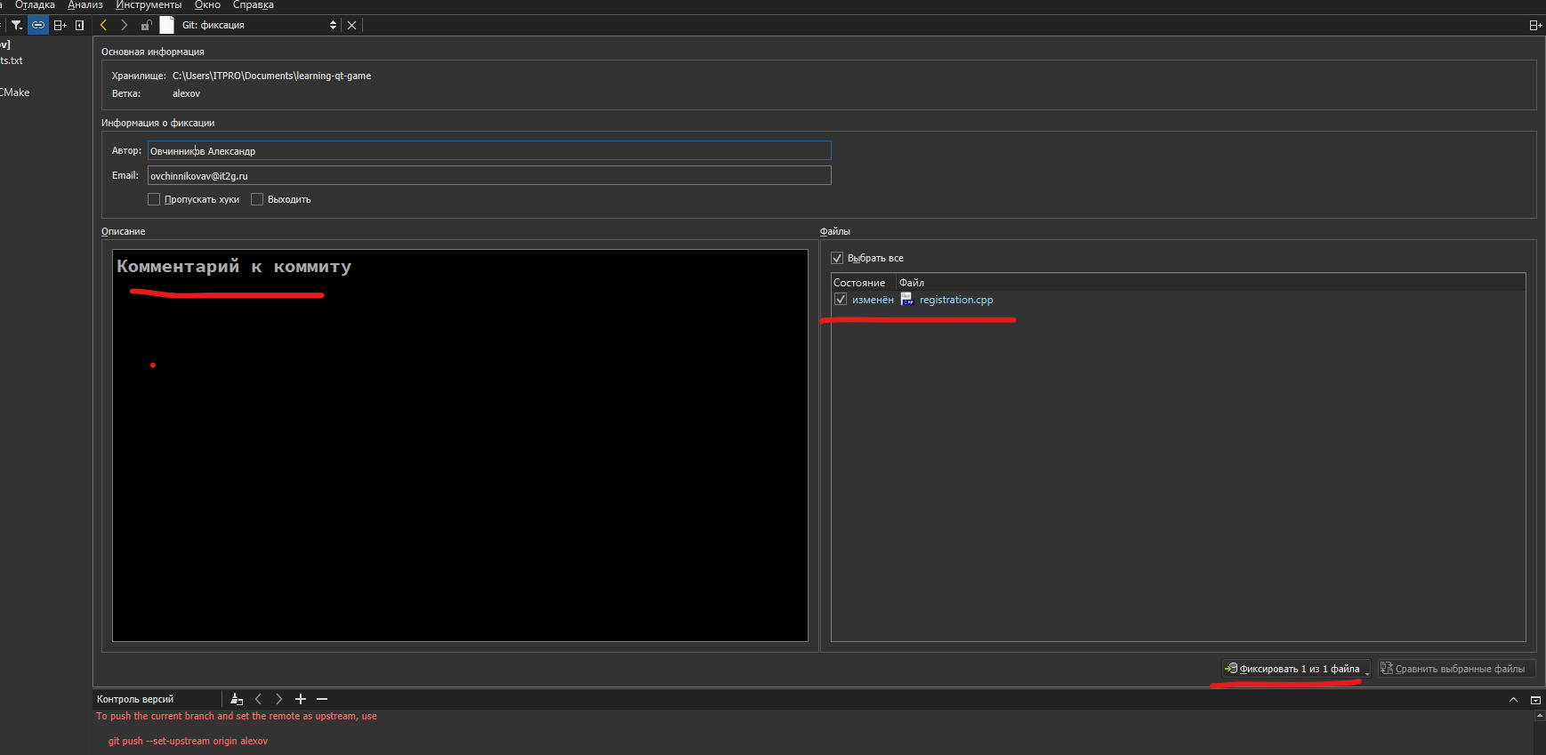Go to next item in output pane
Screen dimensions: 1546x755
pos(278,699)
